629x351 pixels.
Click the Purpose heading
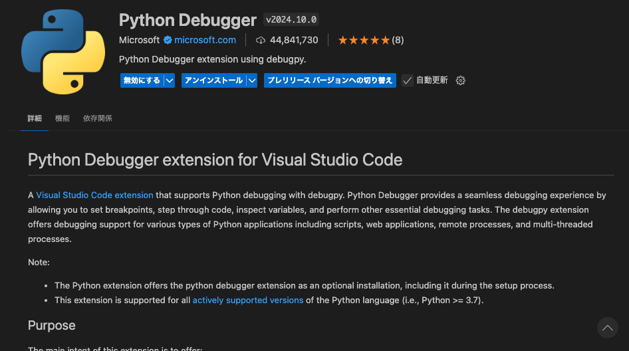(x=52, y=325)
